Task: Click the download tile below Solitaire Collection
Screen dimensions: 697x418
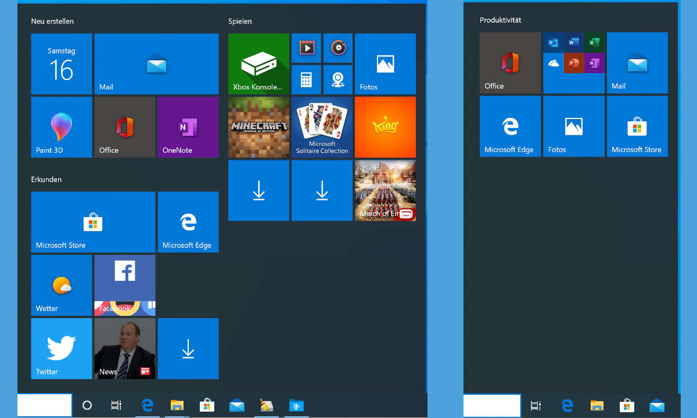Action: [x=322, y=190]
